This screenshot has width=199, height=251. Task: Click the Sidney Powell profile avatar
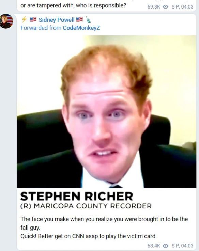pos(6,21)
